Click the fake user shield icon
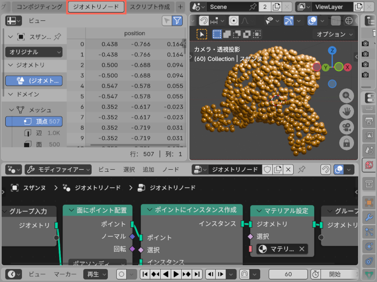 267,170
